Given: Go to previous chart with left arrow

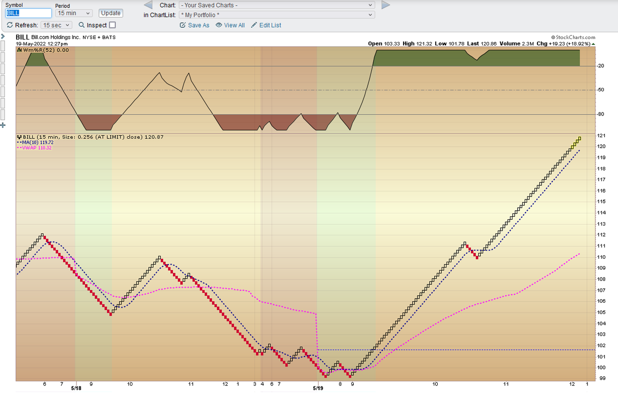Looking at the screenshot, I should (148, 5).
